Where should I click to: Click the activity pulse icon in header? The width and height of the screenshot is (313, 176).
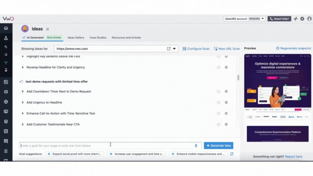295,19
